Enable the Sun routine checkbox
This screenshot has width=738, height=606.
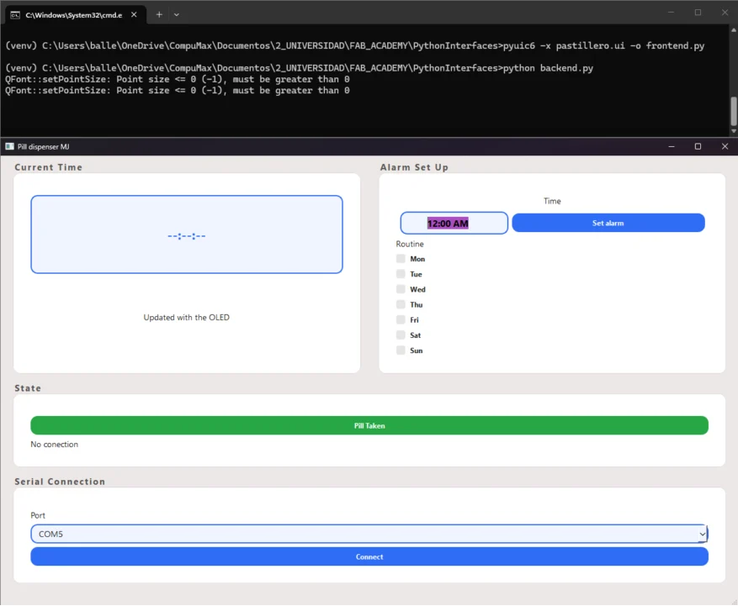point(401,350)
